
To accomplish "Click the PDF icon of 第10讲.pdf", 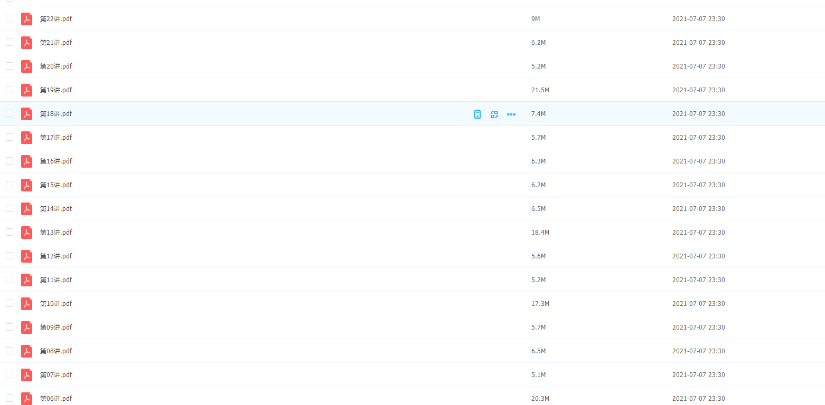I will pyautogui.click(x=26, y=304).
